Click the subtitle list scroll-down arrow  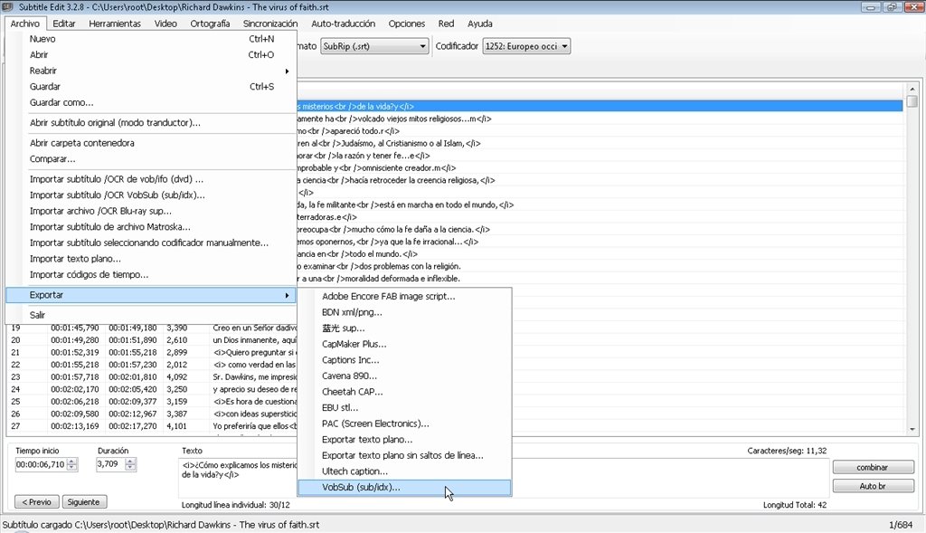[x=912, y=430]
